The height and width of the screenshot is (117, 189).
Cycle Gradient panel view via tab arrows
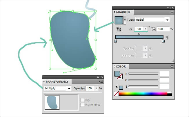coord(114,12)
